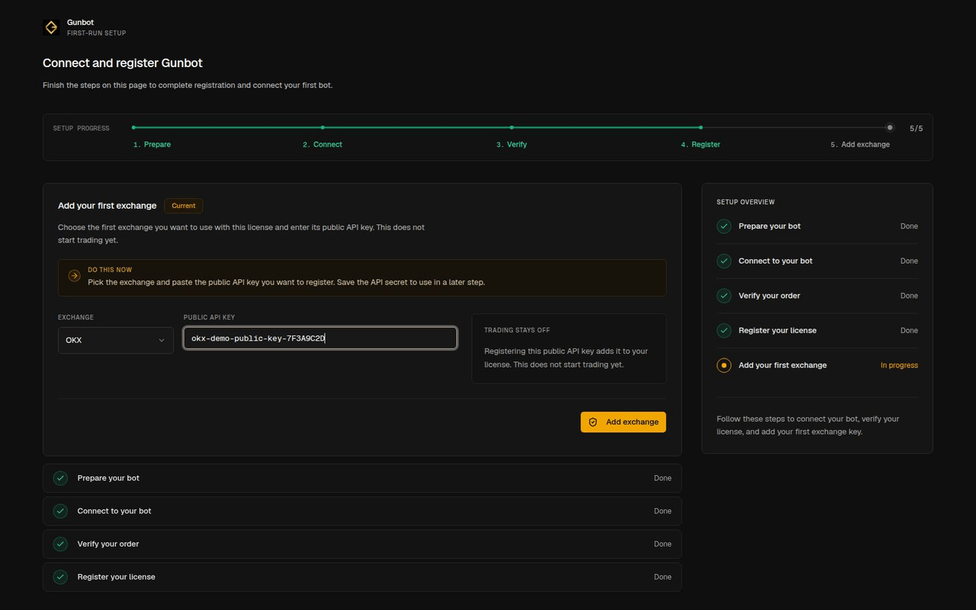
Task: Select step 1. Prepare in progress bar
Action: 152,144
